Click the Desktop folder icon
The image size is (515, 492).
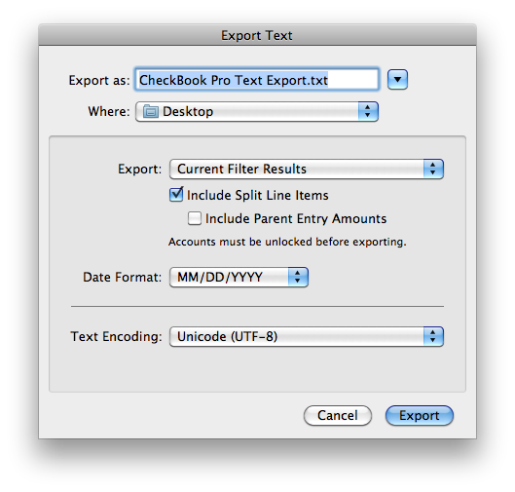(151, 111)
